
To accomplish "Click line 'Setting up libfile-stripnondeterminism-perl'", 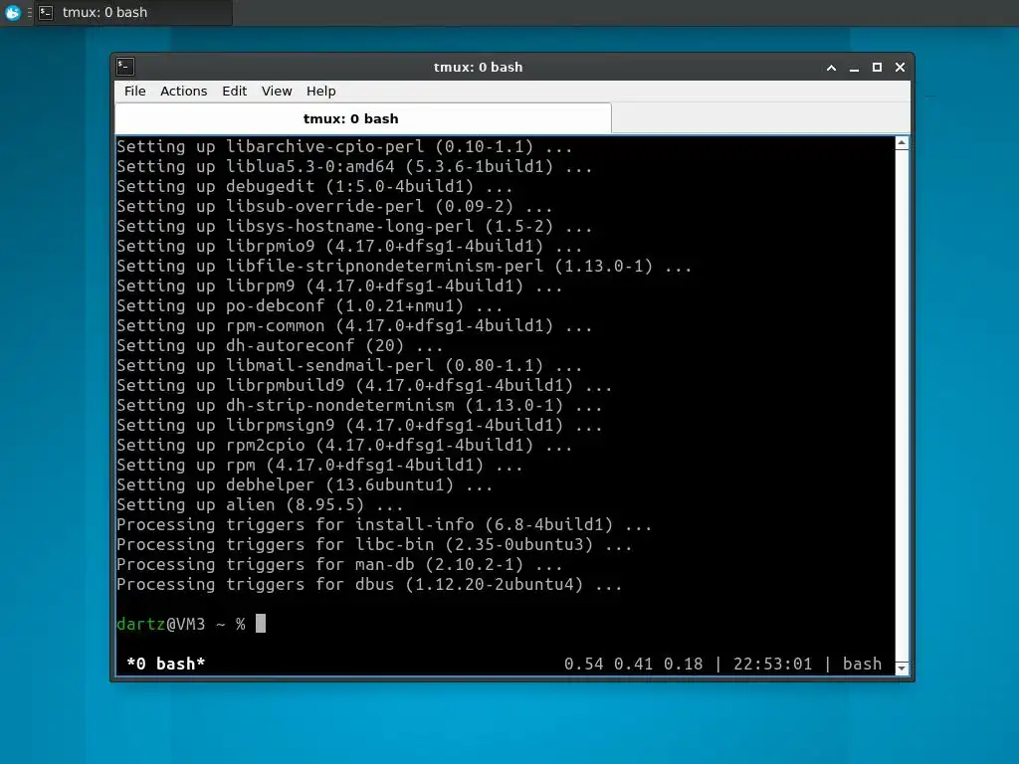I will tap(404, 267).
